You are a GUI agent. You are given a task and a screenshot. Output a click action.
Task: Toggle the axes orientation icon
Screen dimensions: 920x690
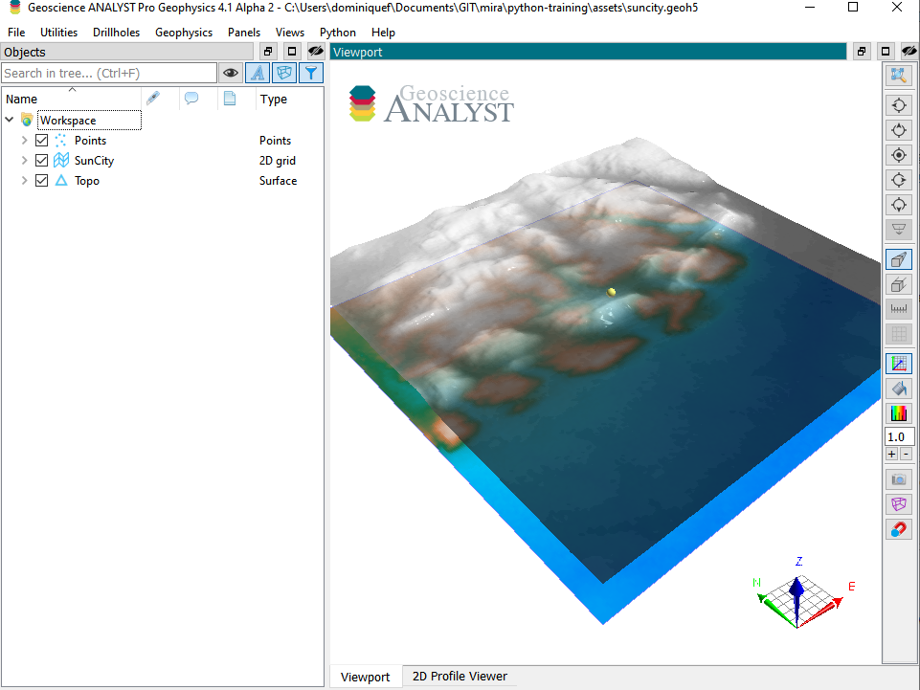pos(898,364)
